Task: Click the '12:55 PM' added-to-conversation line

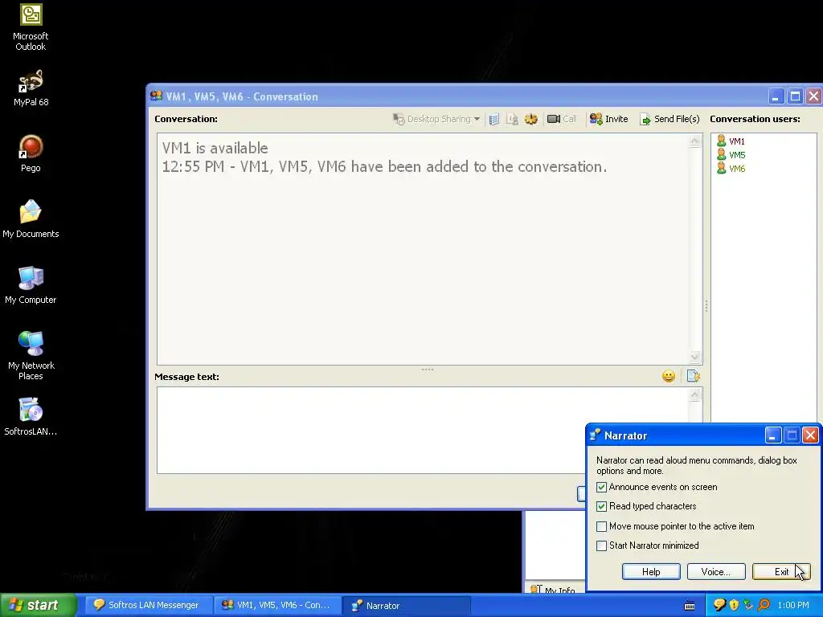Action: pyautogui.click(x=384, y=167)
